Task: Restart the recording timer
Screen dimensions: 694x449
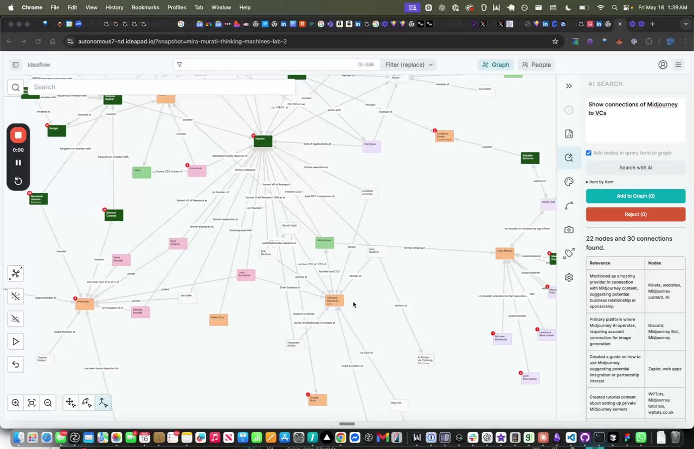Action: tap(18, 181)
